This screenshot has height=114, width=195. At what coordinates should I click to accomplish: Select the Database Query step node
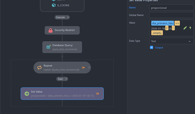[x=62, y=47]
